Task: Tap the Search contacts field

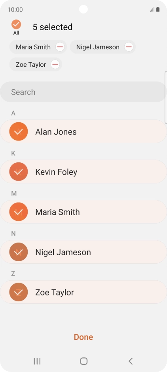Action: (83, 92)
